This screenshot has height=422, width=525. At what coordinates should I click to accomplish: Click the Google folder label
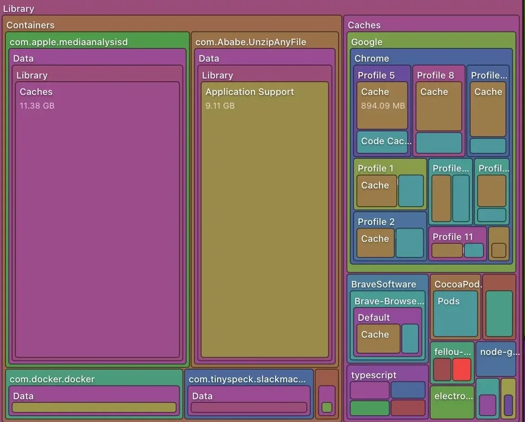click(367, 42)
